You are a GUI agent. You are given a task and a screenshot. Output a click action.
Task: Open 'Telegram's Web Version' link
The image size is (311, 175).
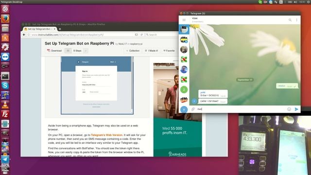pos(107,135)
